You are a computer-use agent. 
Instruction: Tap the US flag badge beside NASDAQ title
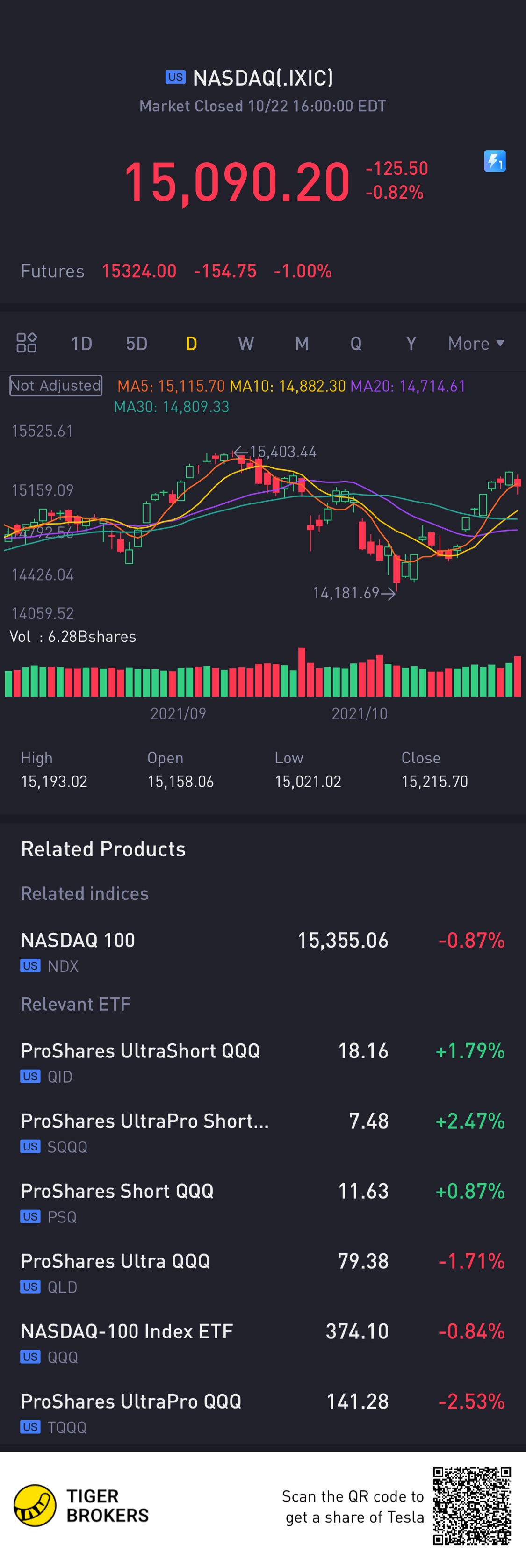175,77
